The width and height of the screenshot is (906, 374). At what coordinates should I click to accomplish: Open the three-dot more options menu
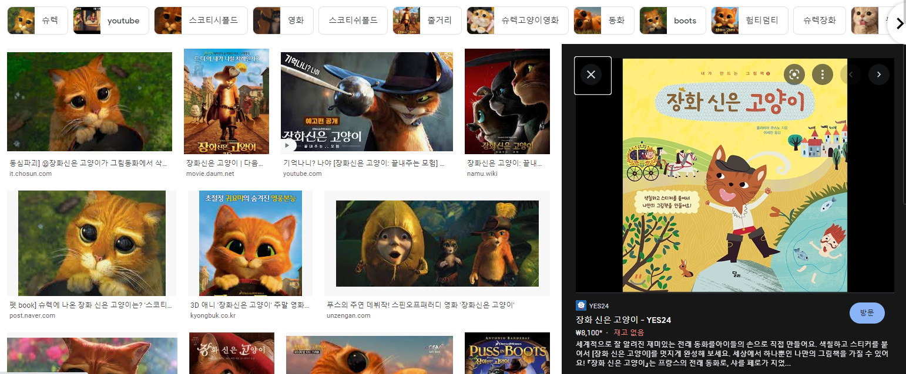tap(823, 74)
